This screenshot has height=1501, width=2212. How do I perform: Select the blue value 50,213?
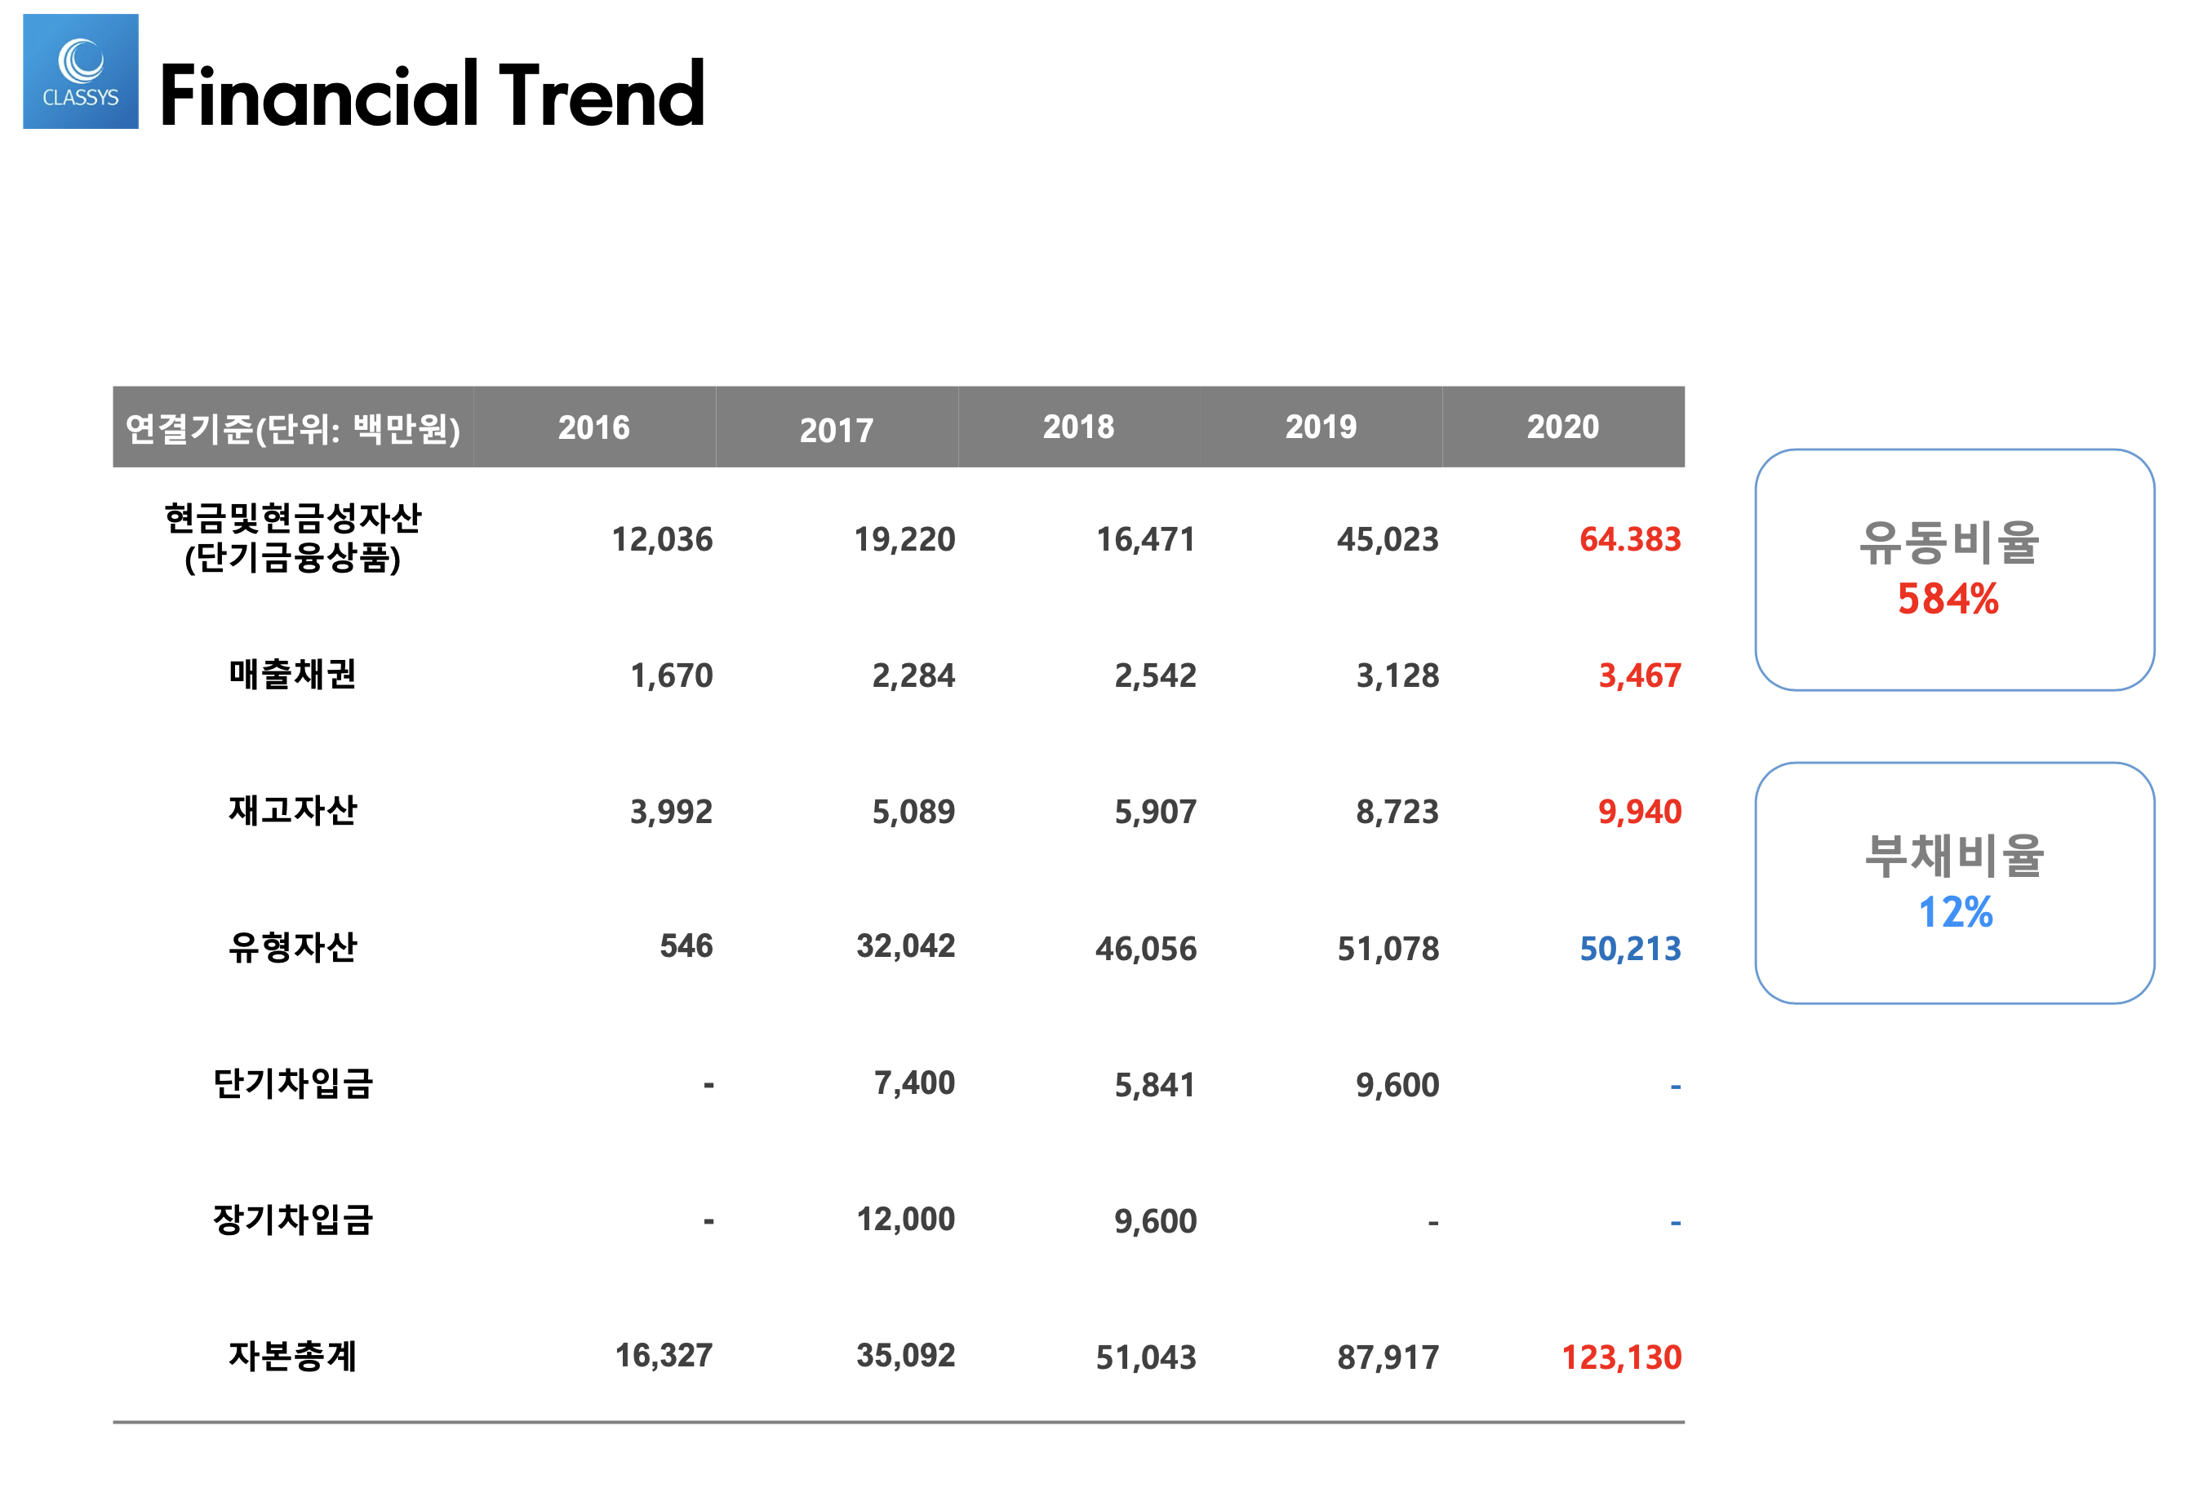coord(1631,949)
